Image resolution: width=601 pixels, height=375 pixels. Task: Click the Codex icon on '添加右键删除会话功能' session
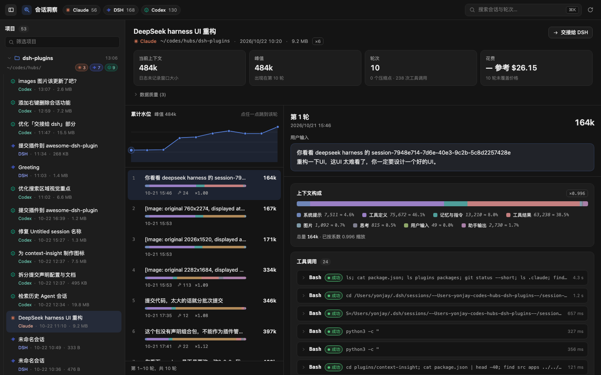coord(13,103)
